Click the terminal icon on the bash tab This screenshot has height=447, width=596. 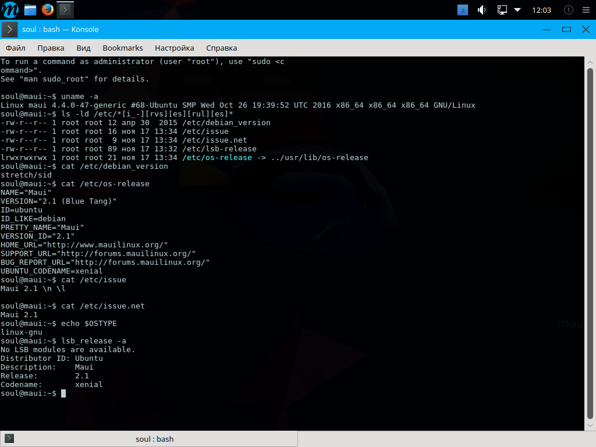(9, 439)
